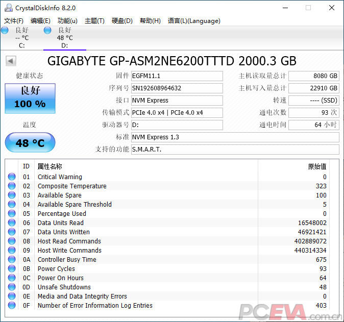The height and width of the screenshot is (322, 344).
Task: Click raw value 440314334 for Host Write Commands
Action: (x=310, y=250)
